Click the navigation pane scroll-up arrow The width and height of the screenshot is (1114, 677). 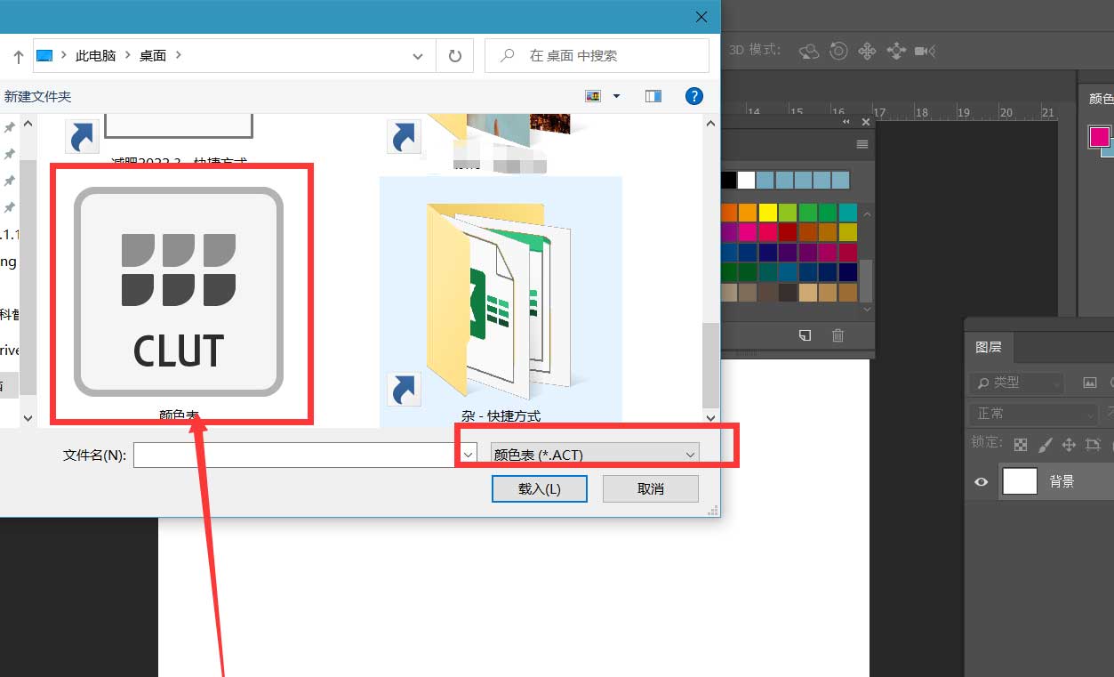pos(28,124)
